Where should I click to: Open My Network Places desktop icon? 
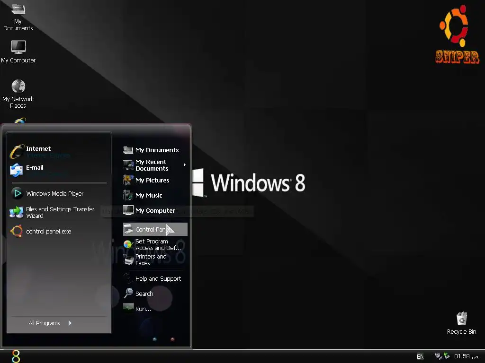tap(18, 94)
